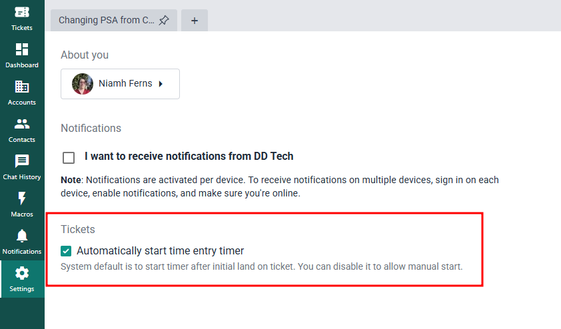Image resolution: width=561 pixels, height=329 pixels.
Task: Switch to Changing PSA tab
Action: 106,20
